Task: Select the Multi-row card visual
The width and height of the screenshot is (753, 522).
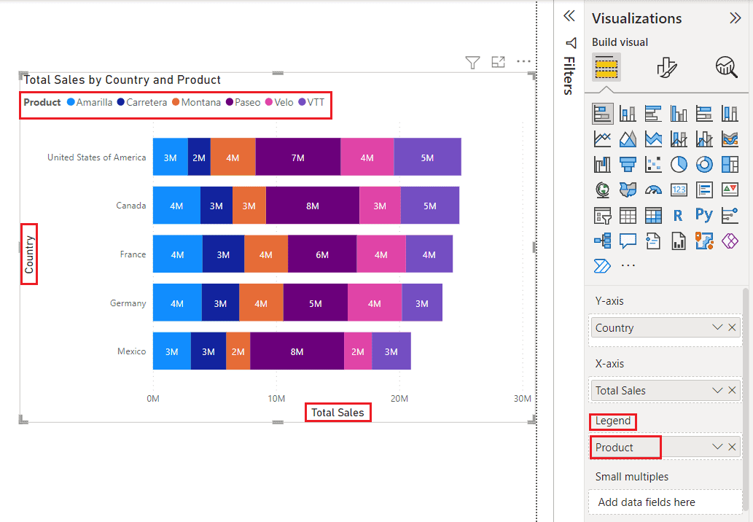Action: [704, 190]
